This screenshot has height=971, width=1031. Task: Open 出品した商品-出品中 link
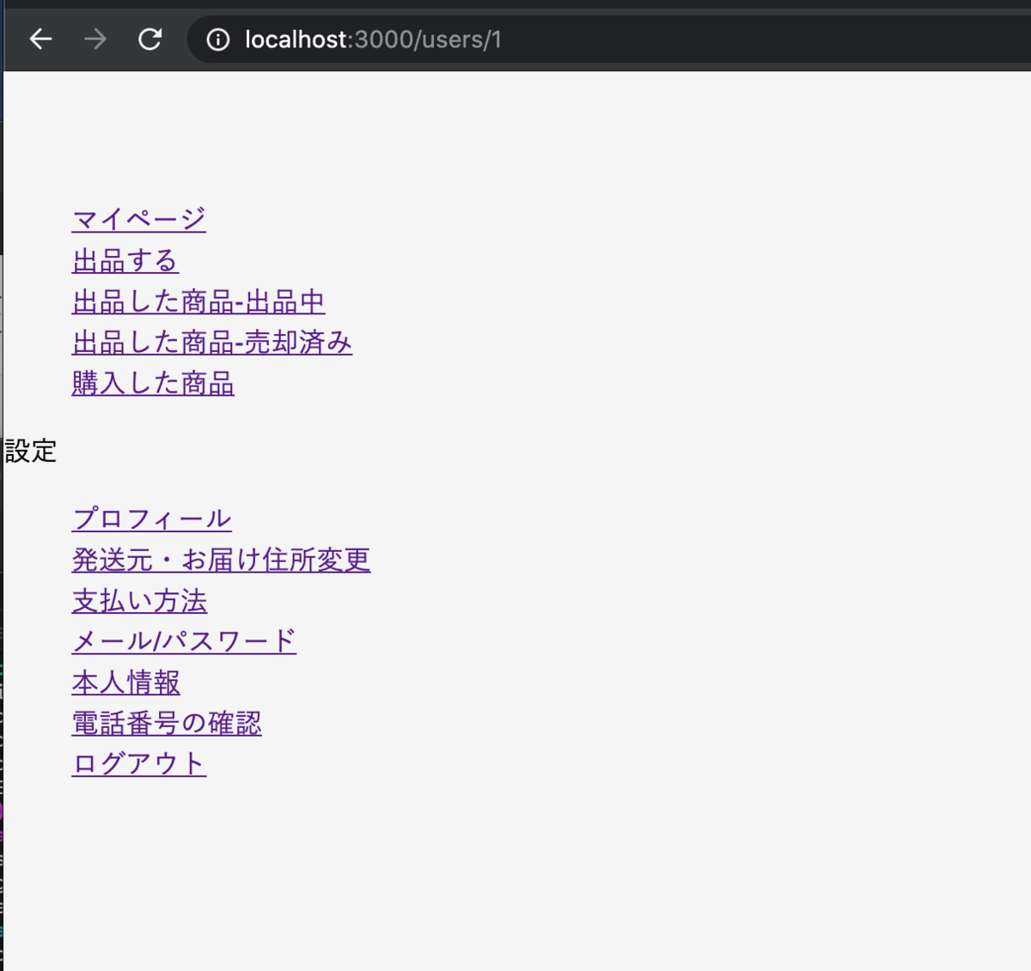[x=198, y=301]
